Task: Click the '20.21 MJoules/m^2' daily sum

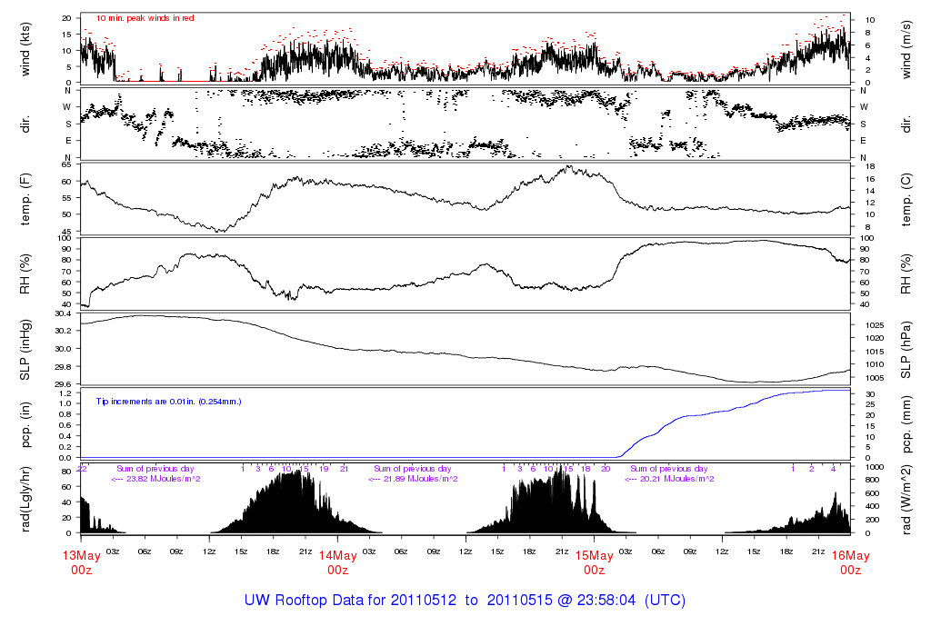Action: (x=676, y=479)
